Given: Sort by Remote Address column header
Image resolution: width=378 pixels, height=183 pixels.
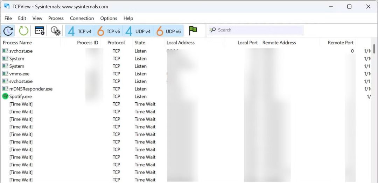Looking at the screenshot, I should click(x=279, y=43).
